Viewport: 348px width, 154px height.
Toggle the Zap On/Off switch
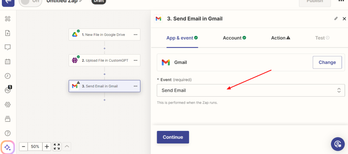pos(30,2)
